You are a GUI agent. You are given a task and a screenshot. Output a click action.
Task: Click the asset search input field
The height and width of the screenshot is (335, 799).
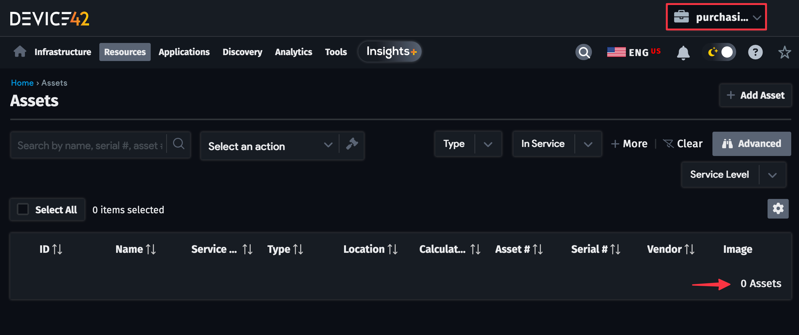87,145
